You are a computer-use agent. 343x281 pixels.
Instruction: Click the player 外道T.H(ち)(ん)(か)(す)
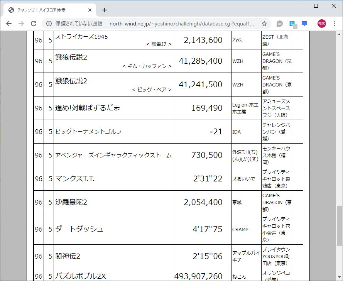pyautogui.click(x=245, y=156)
